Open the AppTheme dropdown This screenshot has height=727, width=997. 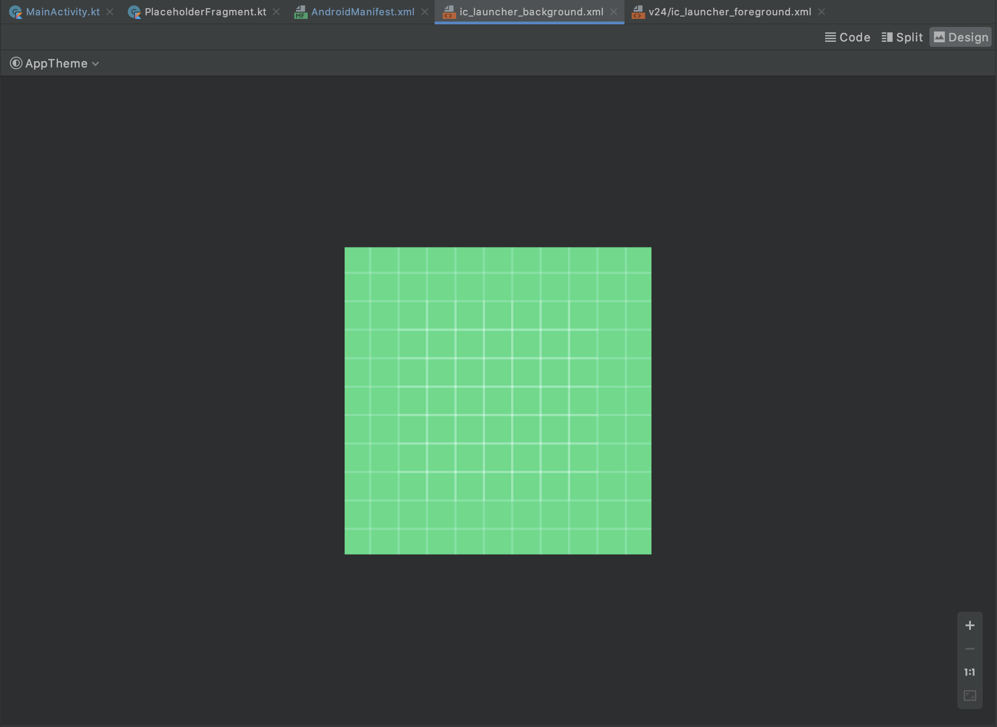[x=56, y=63]
